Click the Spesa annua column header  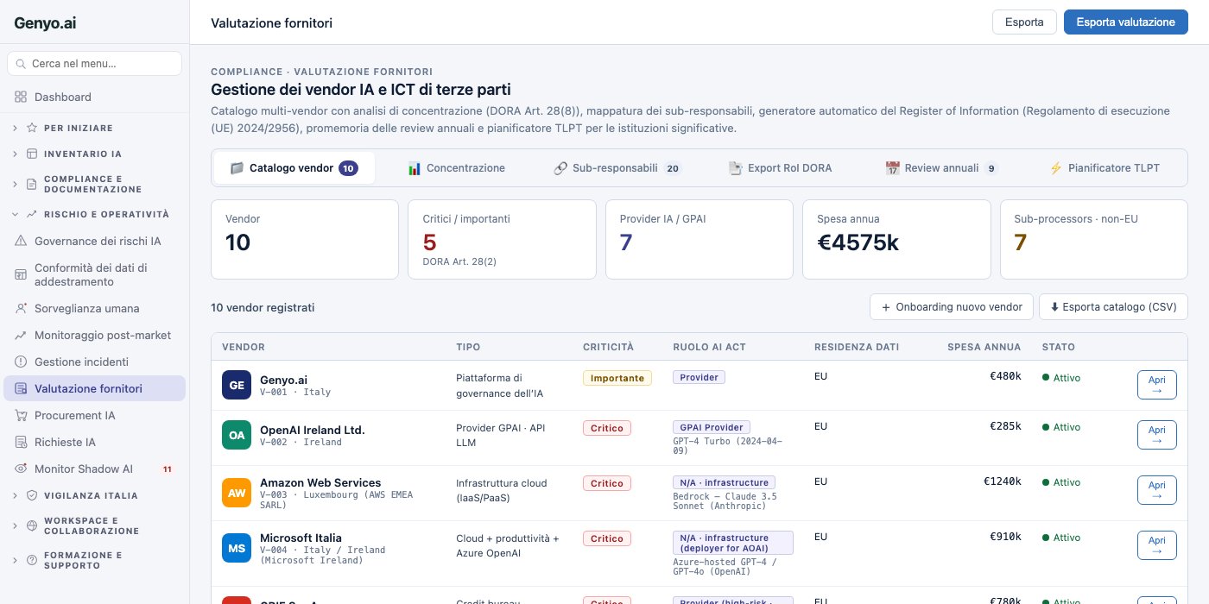[x=984, y=347]
